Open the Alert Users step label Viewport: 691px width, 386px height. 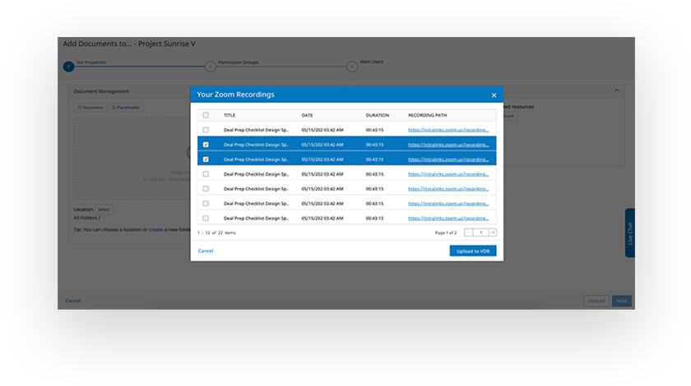[372, 62]
